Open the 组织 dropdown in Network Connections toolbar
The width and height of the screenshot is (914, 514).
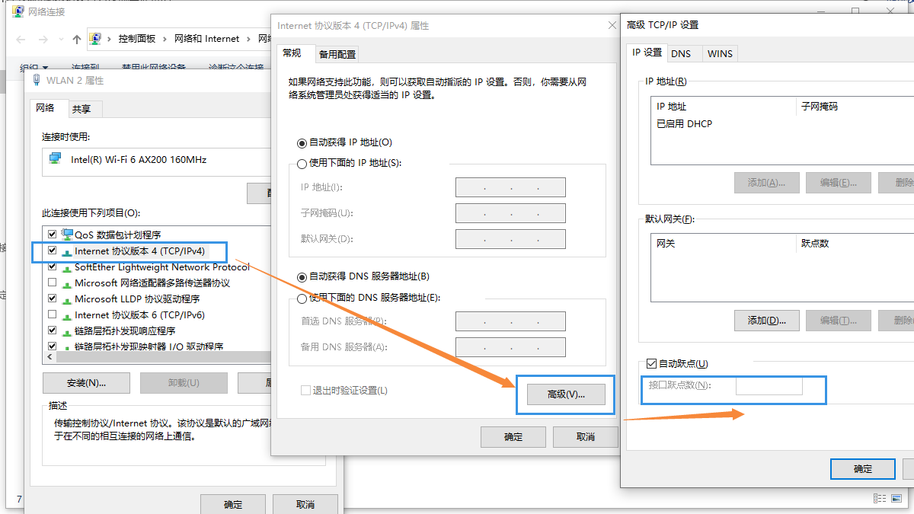tap(34, 68)
